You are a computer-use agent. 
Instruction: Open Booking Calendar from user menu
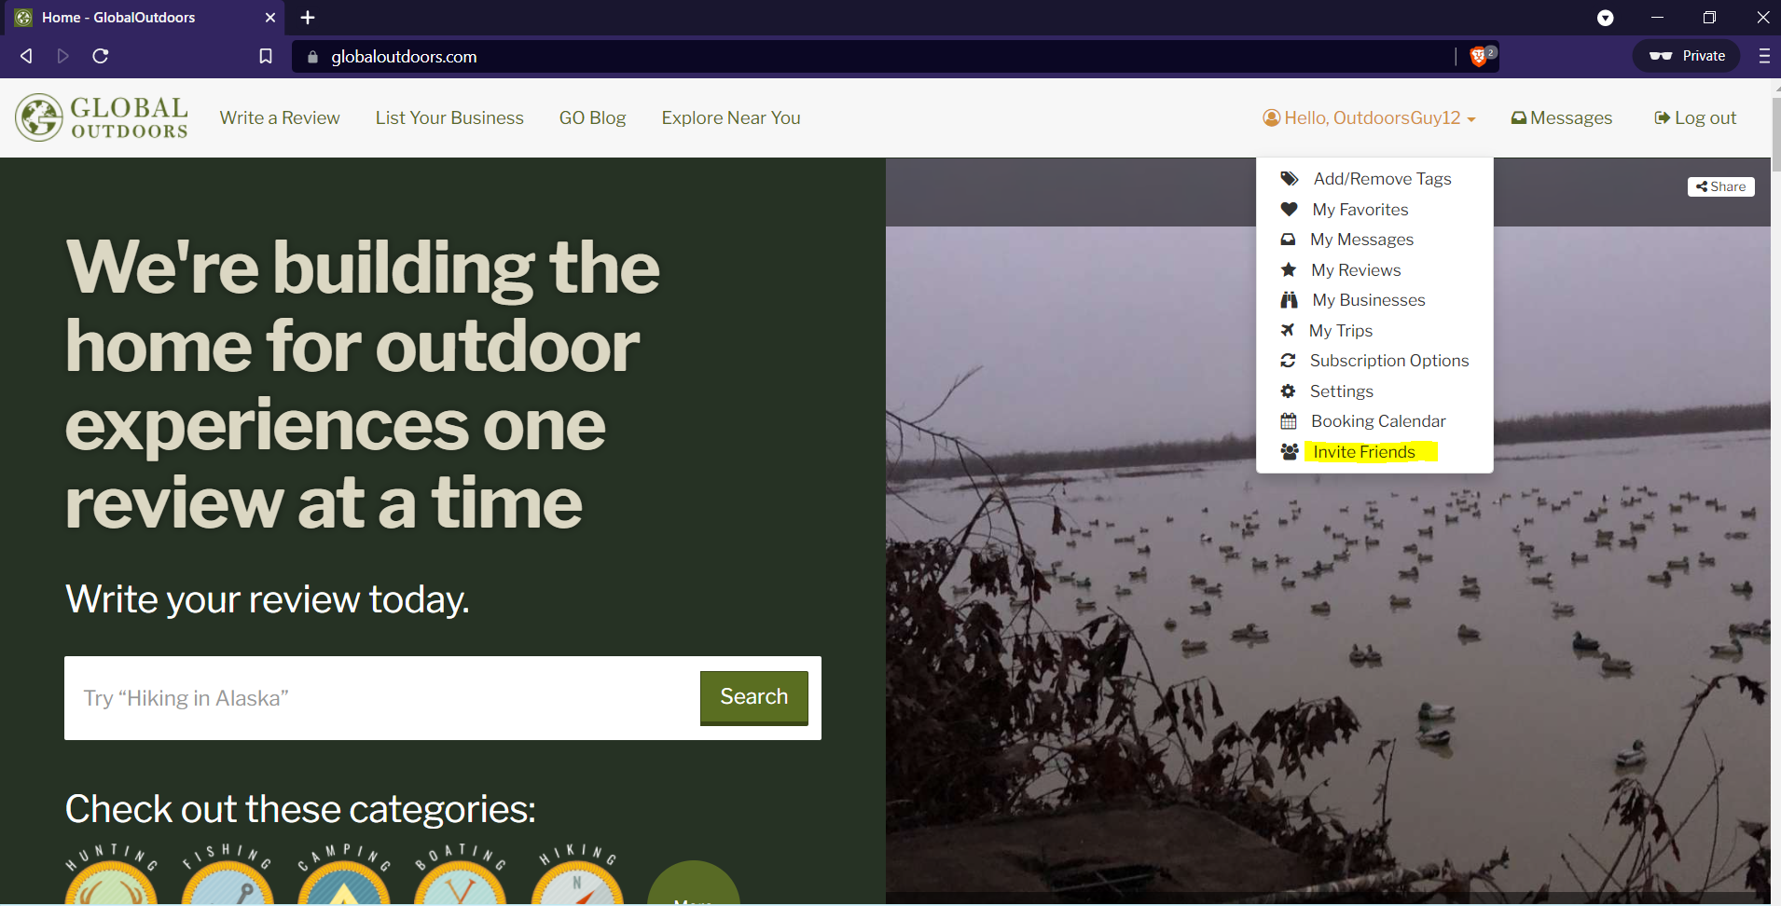[1378, 421]
